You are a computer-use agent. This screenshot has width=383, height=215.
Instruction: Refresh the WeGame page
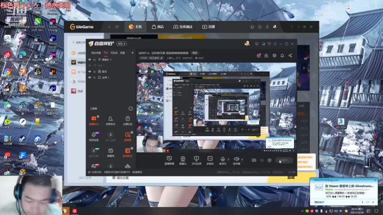pyautogui.click(x=117, y=27)
